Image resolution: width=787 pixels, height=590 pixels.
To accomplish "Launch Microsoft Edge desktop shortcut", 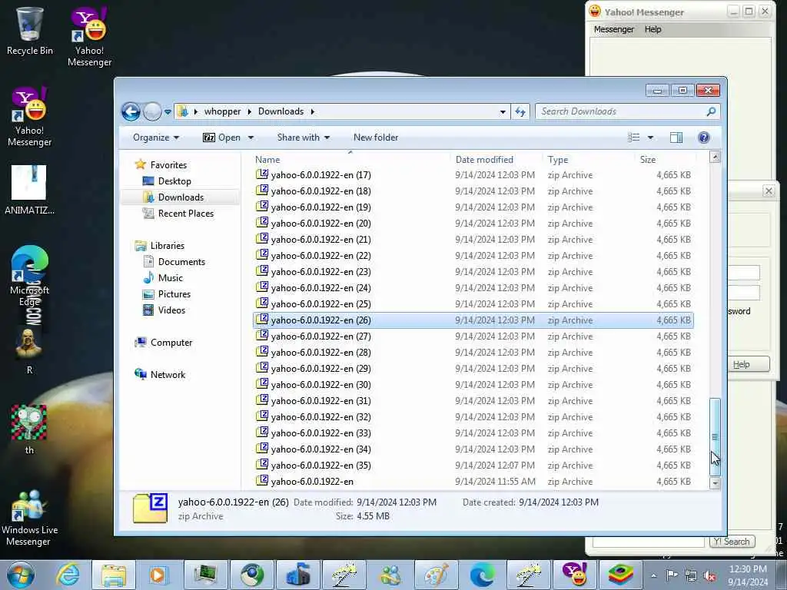I will [x=29, y=275].
